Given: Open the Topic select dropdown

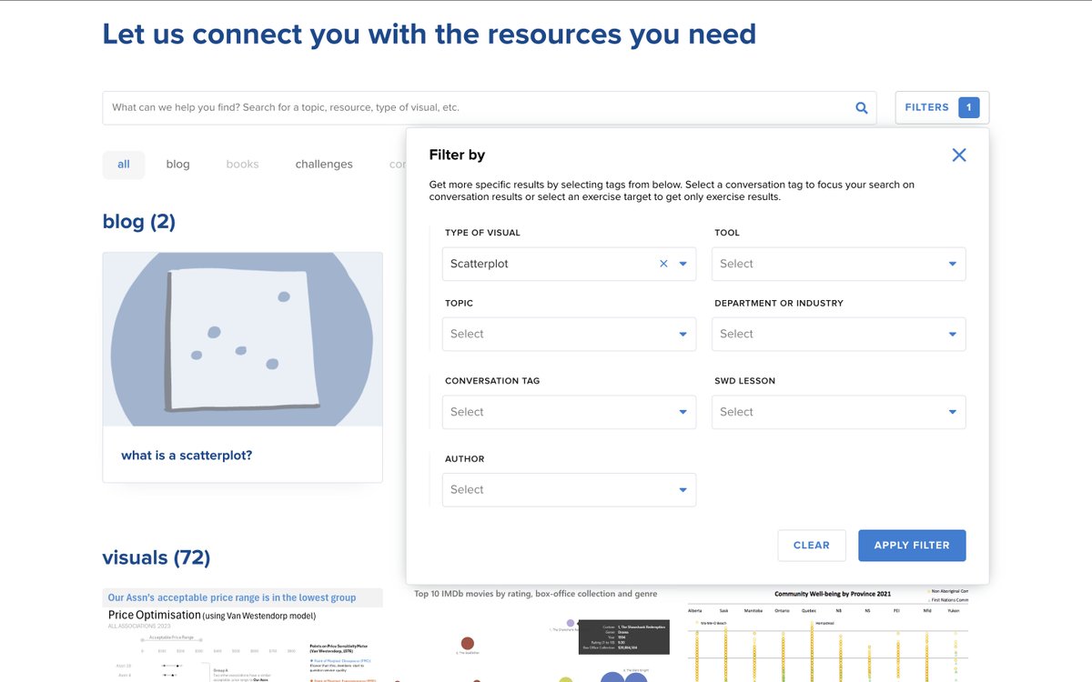Looking at the screenshot, I should (569, 334).
